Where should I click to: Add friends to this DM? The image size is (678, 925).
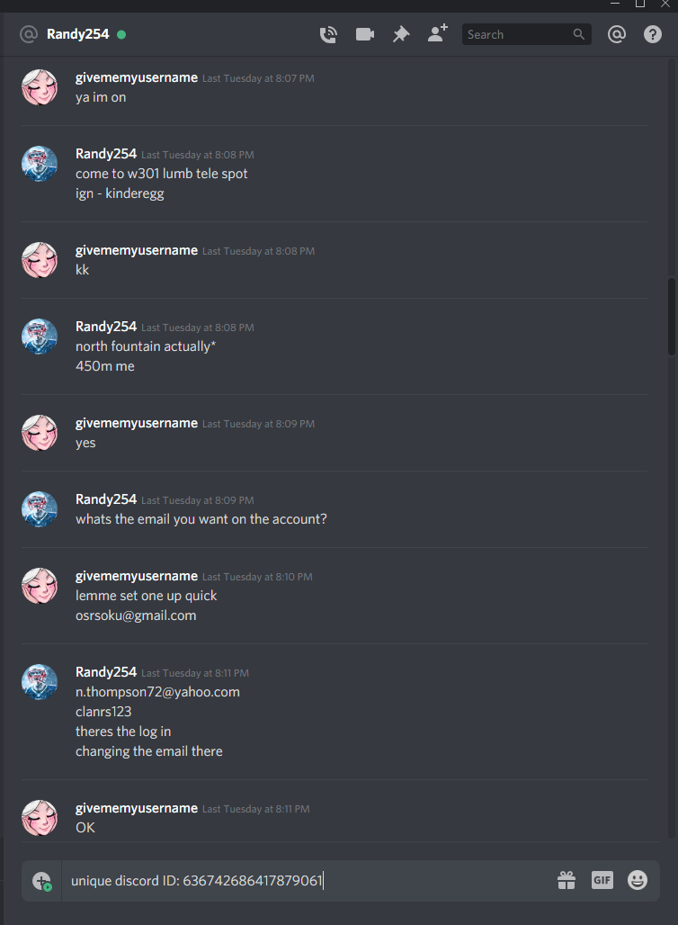tap(437, 33)
